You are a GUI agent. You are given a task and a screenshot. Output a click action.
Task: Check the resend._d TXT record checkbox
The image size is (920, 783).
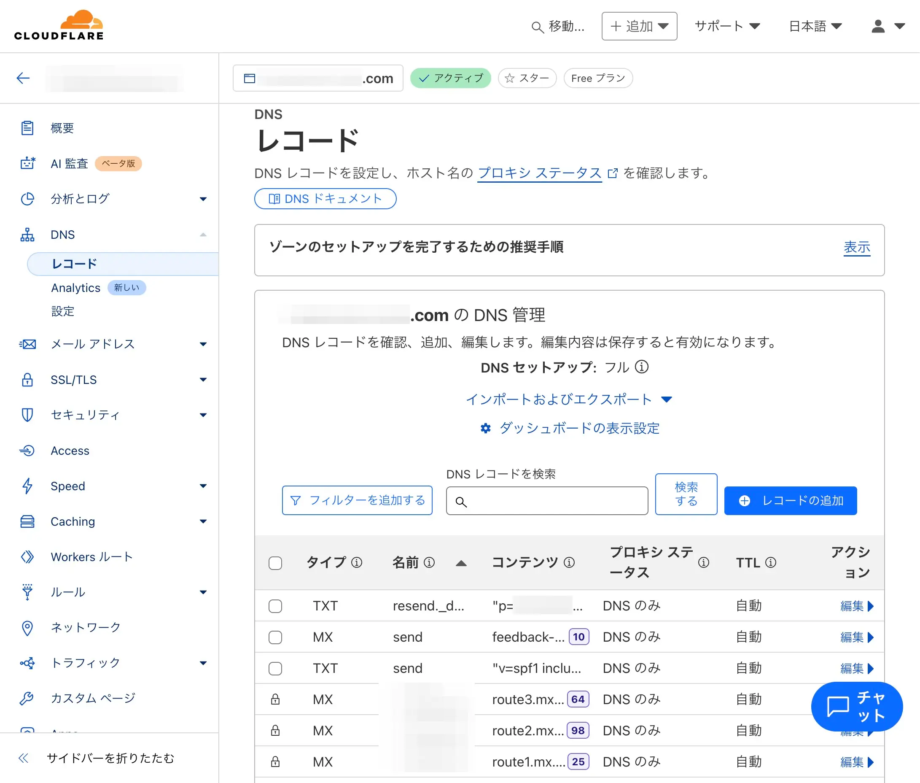point(275,606)
